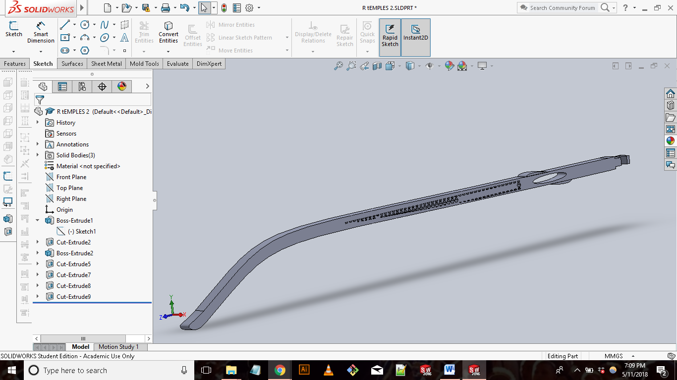Open the File Properties icon
Viewport: 677px width, 380px height.
(x=237, y=8)
